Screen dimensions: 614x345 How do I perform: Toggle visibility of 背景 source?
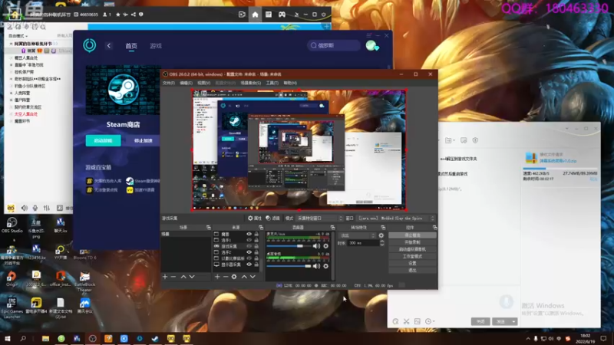tap(249, 234)
